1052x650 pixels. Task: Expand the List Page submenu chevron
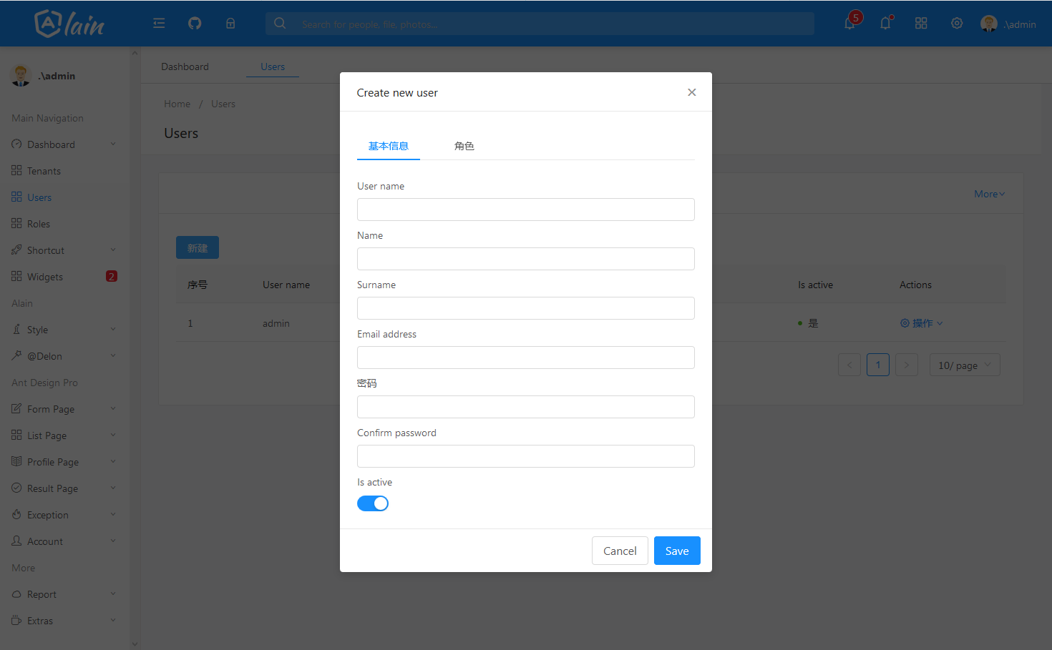113,435
